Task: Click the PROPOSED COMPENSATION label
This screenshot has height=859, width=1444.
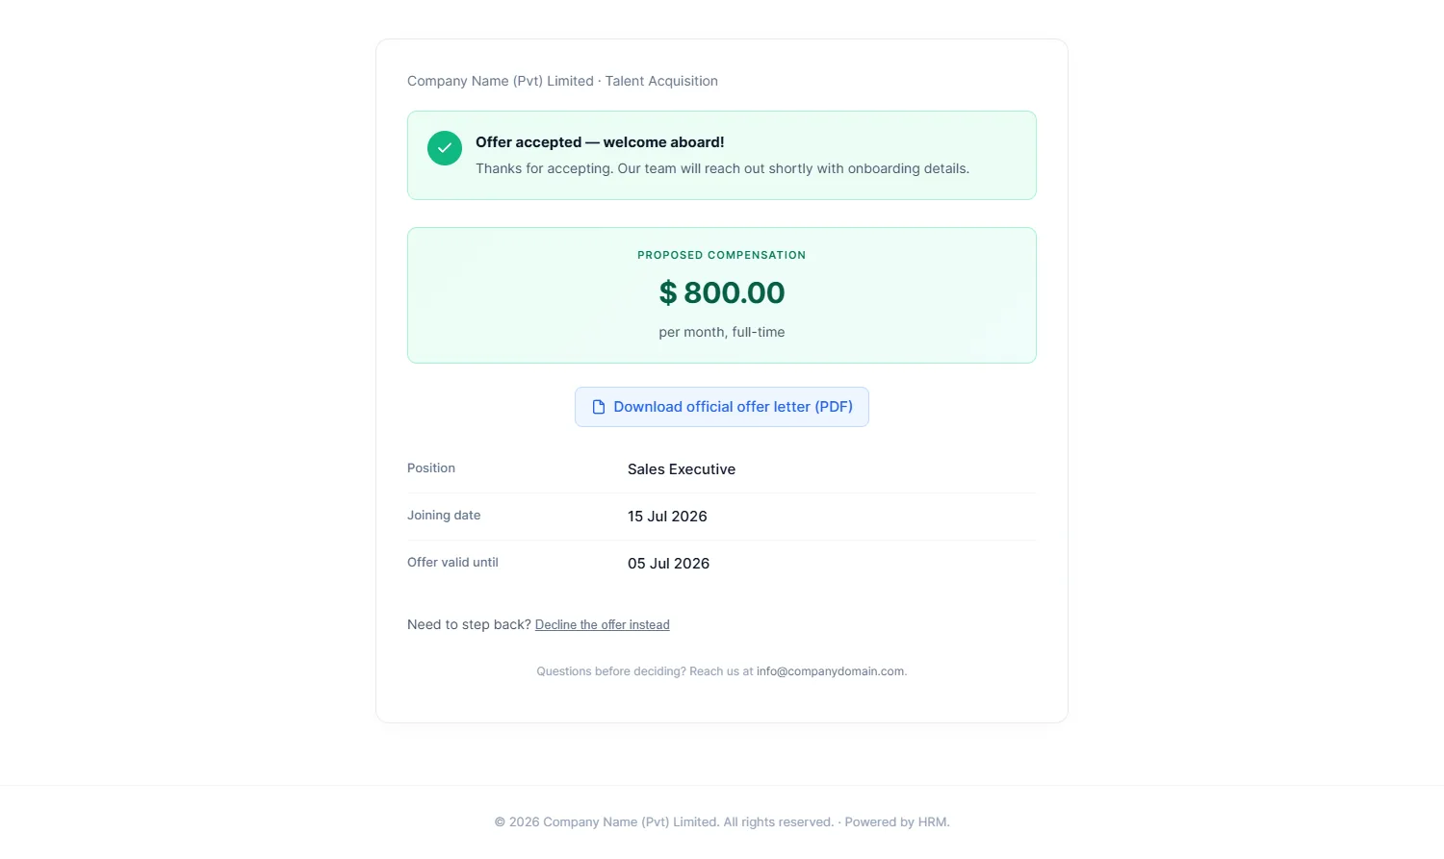Action: [722, 255]
